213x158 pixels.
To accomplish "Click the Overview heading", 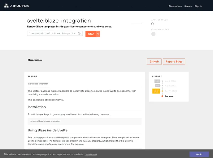I will tap(35, 60).
